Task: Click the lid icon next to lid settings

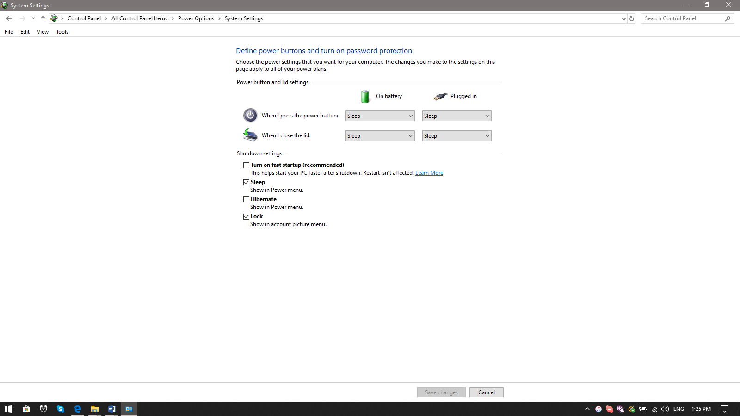Action: click(250, 135)
